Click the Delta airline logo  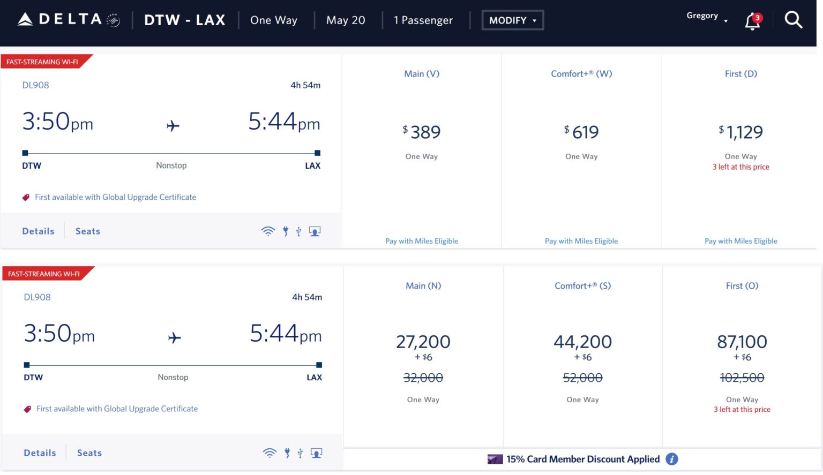(x=60, y=18)
